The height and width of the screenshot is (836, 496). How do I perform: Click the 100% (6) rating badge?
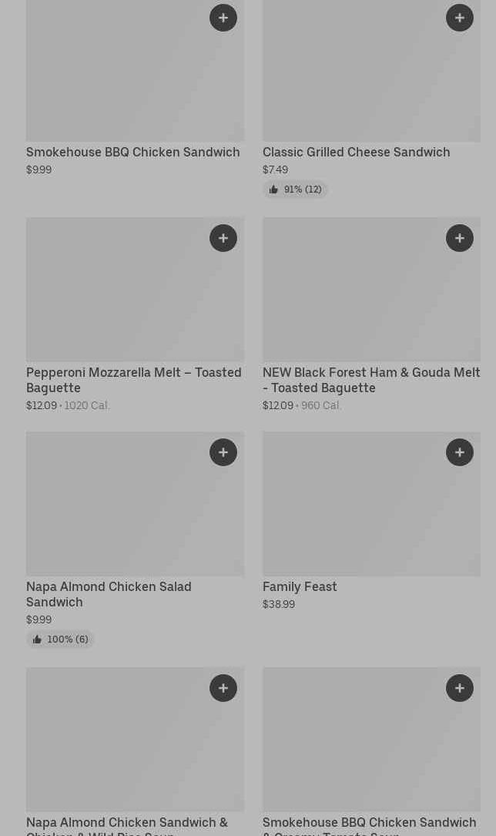click(60, 640)
